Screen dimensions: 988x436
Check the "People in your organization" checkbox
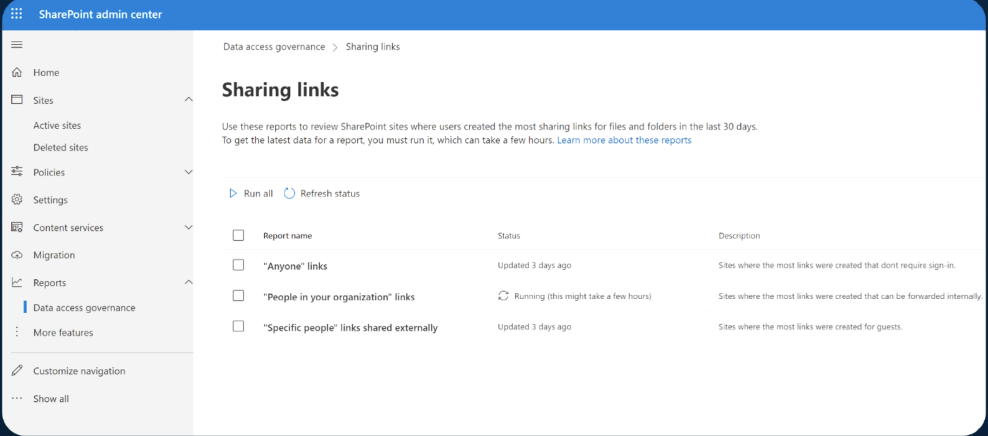pos(238,296)
